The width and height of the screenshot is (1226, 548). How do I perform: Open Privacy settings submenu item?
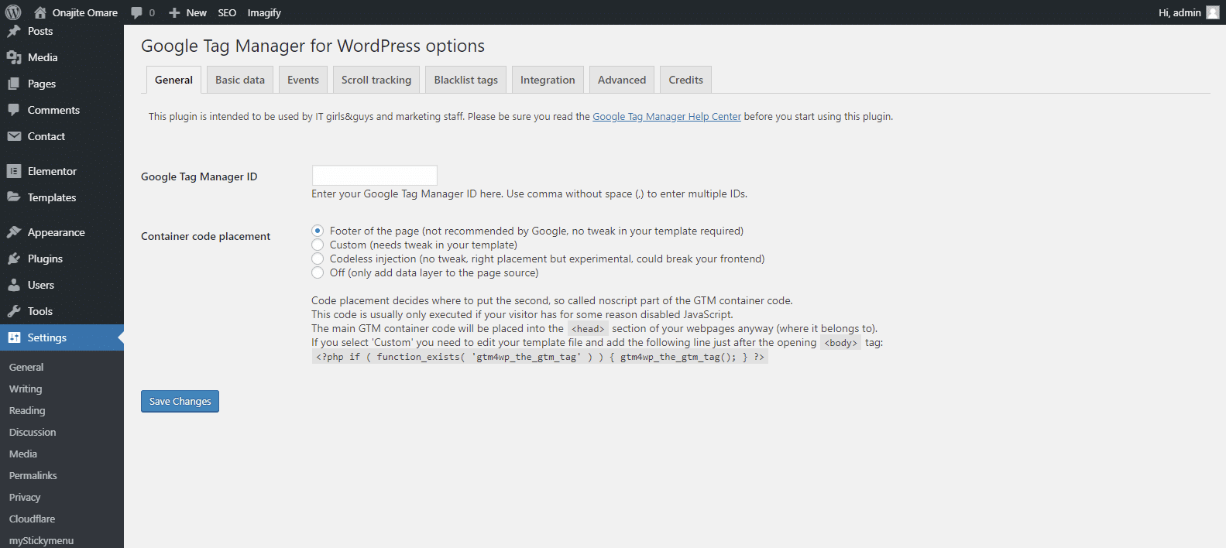25,497
